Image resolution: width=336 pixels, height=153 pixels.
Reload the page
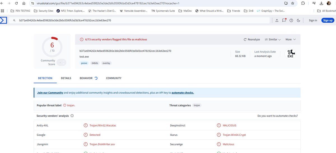17,3
